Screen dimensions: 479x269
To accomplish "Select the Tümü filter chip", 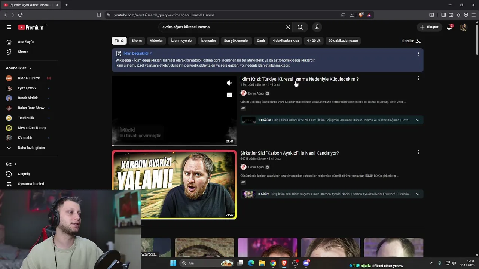I will pyautogui.click(x=119, y=41).
